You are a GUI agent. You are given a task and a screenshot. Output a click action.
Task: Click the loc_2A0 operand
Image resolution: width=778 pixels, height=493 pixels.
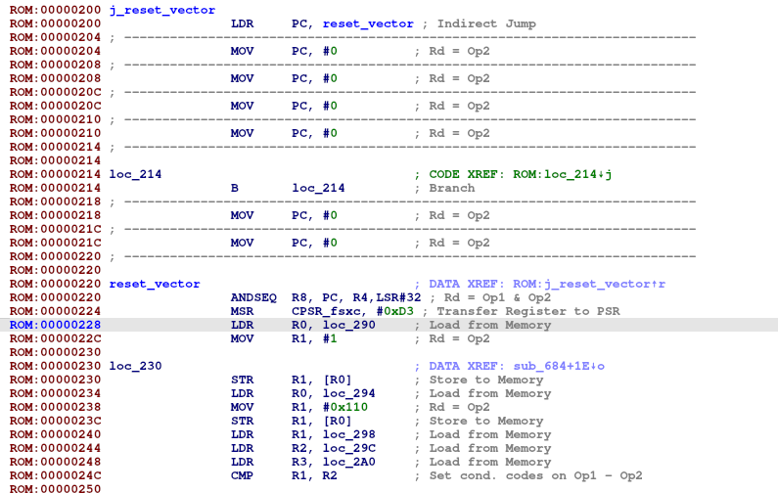tap(348, 462)
